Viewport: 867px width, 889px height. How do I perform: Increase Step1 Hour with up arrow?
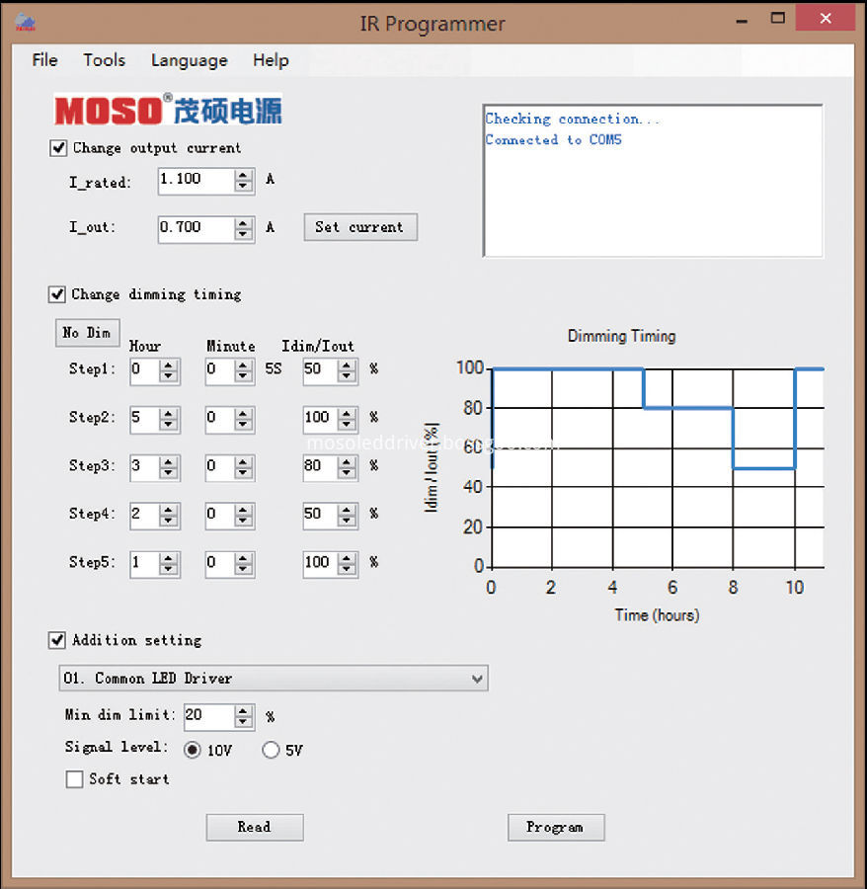click(x=169, y=364)
